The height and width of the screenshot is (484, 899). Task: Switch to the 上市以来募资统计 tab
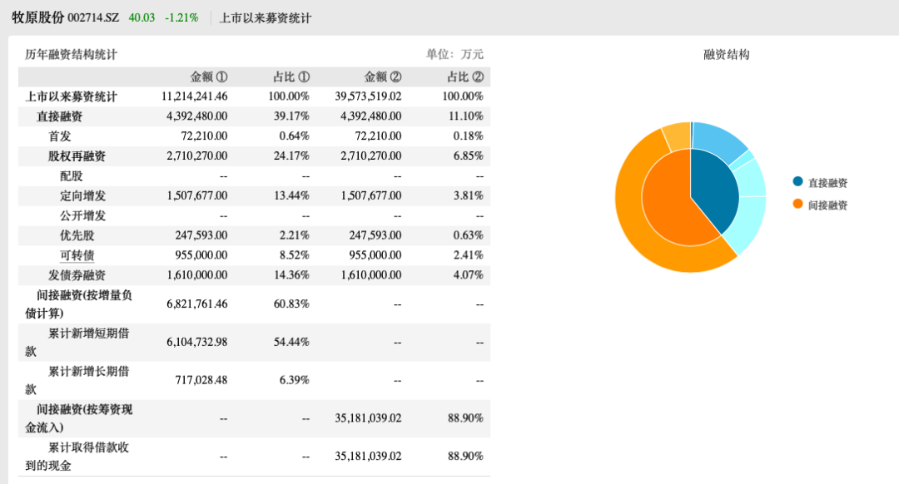pos(265,17)
